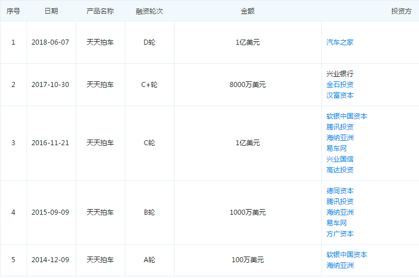Select serial number 5 cell
Screen dimensions: 419x278
click(x=13, y=260)
